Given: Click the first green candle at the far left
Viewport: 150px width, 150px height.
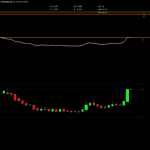Looking at the screenshot, I should (x=4, y=92).
